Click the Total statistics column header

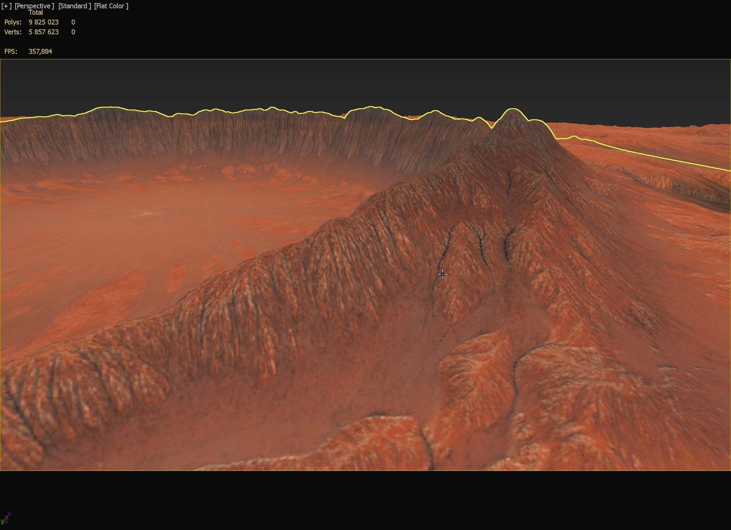coord(35,13)
